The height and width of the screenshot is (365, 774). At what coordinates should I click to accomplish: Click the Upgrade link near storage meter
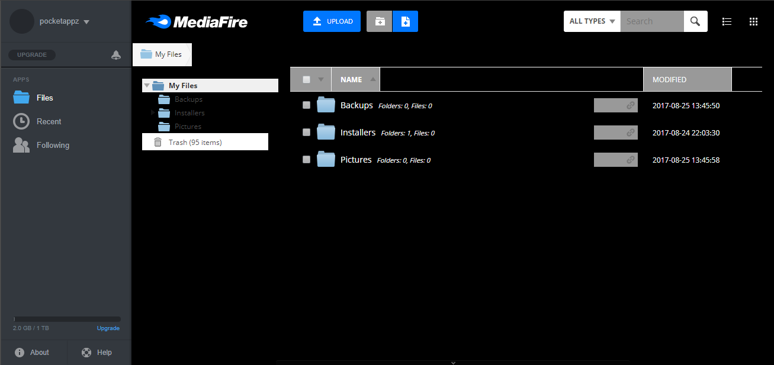[x=108, y=328]
